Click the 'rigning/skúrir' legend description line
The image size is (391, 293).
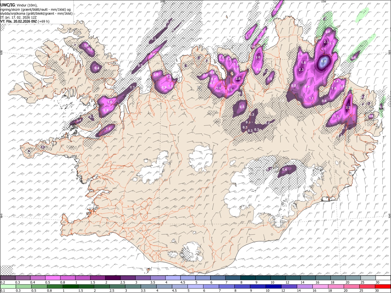pyautogui.click(x=35, y=9)
